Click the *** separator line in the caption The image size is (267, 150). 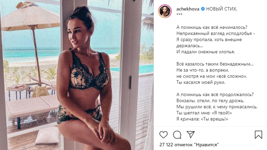[x=179, y=15]
